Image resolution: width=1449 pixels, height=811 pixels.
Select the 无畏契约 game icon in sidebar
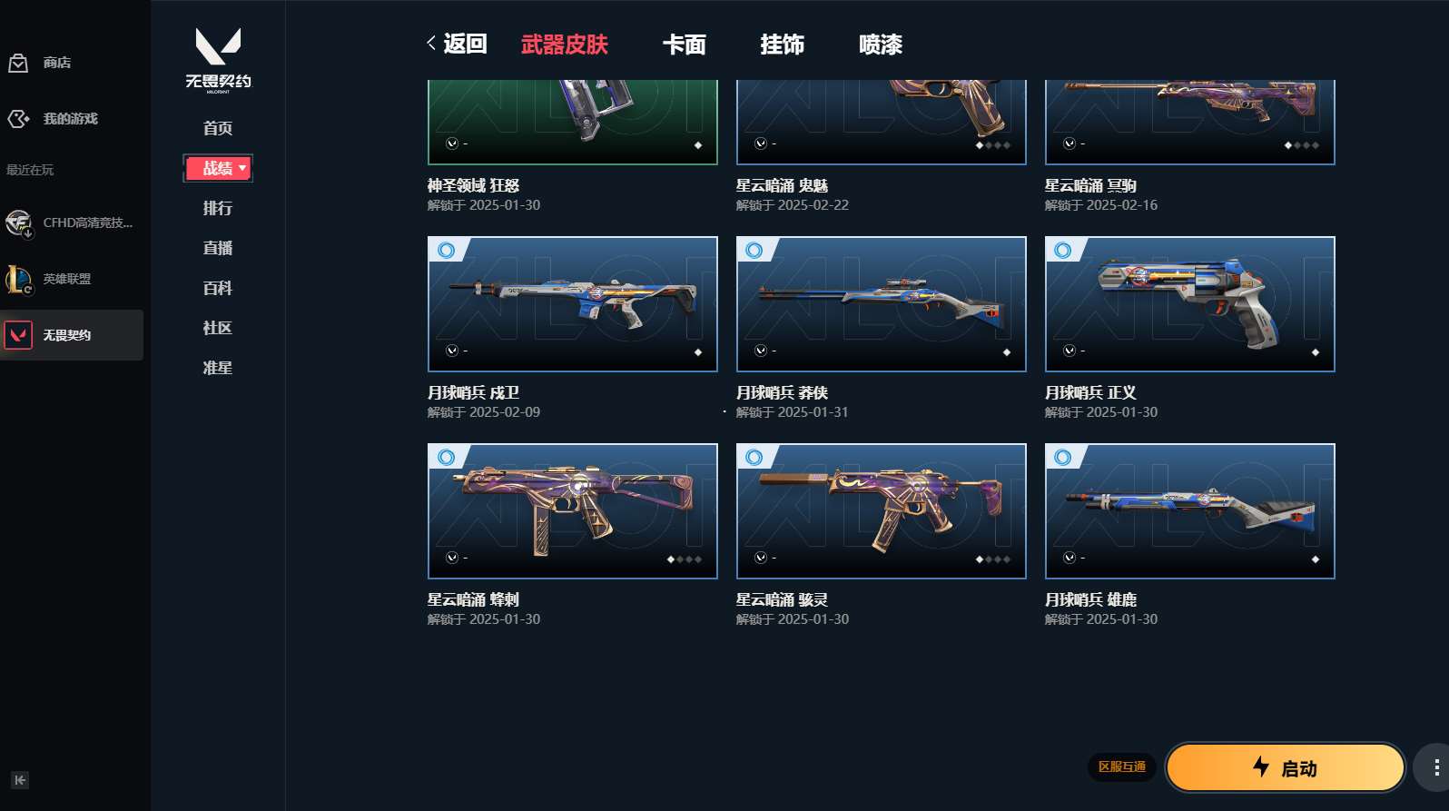(18, 335)
